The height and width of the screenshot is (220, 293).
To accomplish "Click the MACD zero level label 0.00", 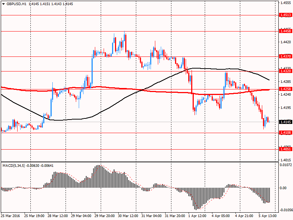I will coord(283,188).
